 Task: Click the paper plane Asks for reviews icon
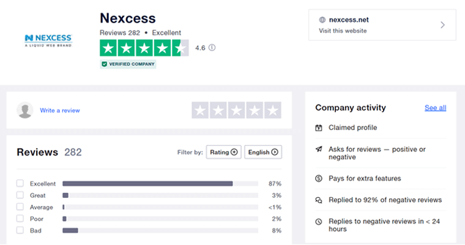click(319, 149)
